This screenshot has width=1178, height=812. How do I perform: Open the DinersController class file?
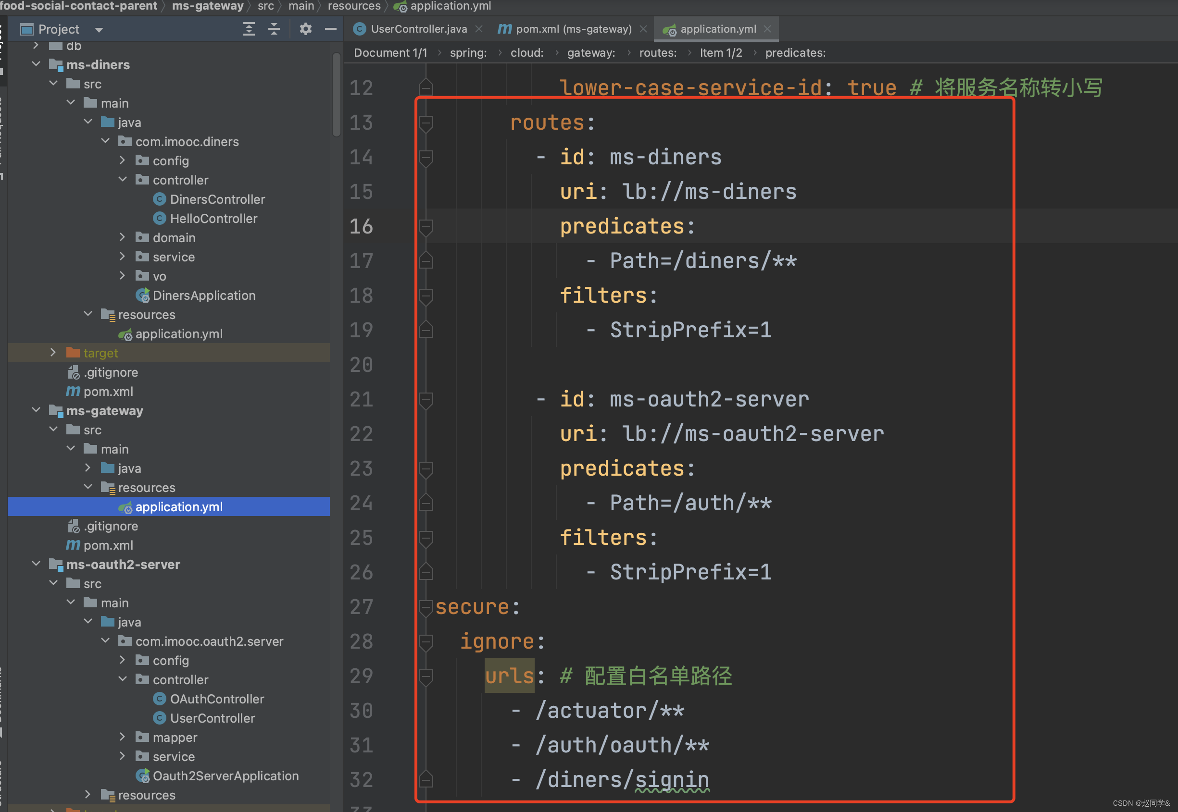coord(217,199)
